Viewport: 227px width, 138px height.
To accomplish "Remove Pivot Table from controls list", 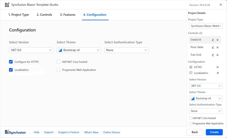I will [x=218, y=47].
